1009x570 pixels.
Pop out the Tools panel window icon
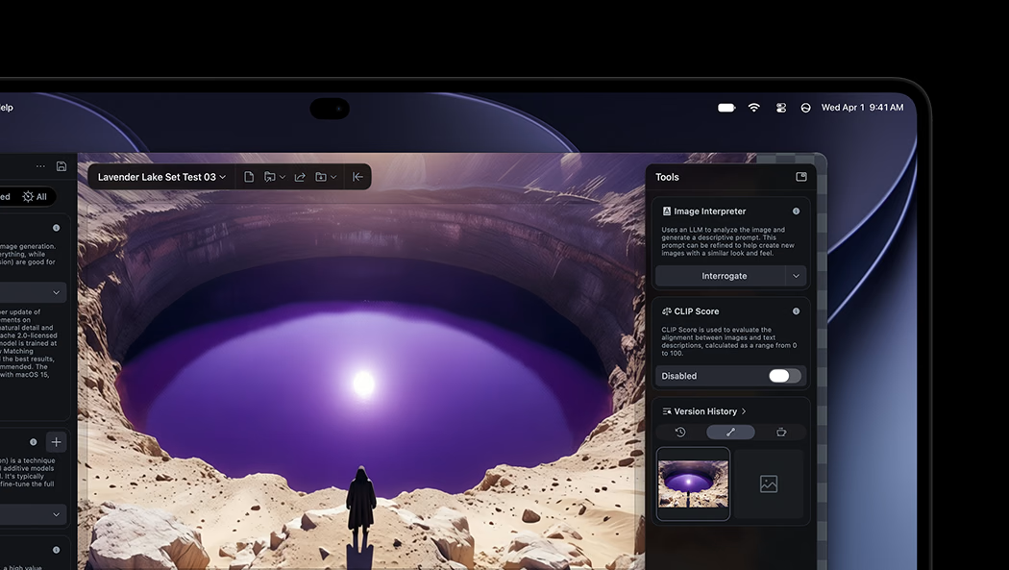click(801, 177)
